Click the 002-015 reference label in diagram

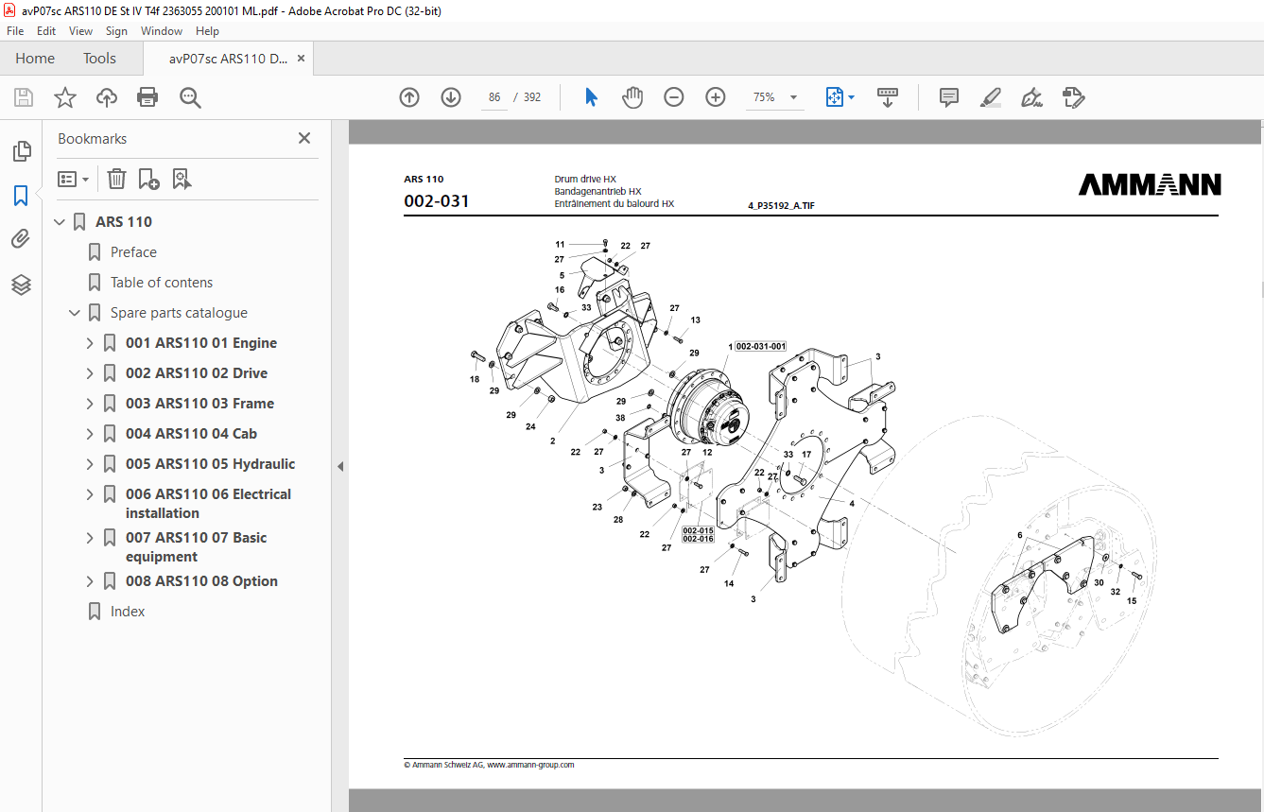click(x=698, y=531)
